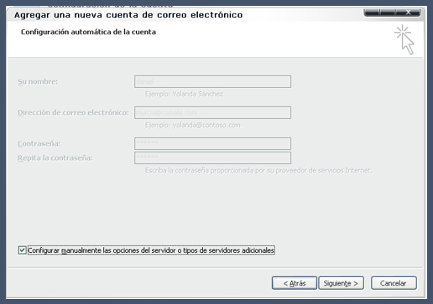Image resolution: width=433 pixels, height=304 pixels.
Task: Click the 'Dirección de correo electrónico:' label
Action: coord(73,112)
